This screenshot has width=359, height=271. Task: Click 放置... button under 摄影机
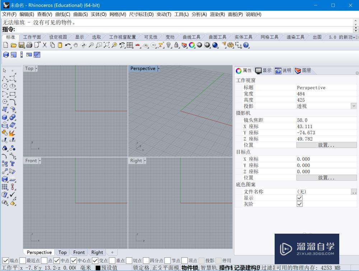pos(326,145)
